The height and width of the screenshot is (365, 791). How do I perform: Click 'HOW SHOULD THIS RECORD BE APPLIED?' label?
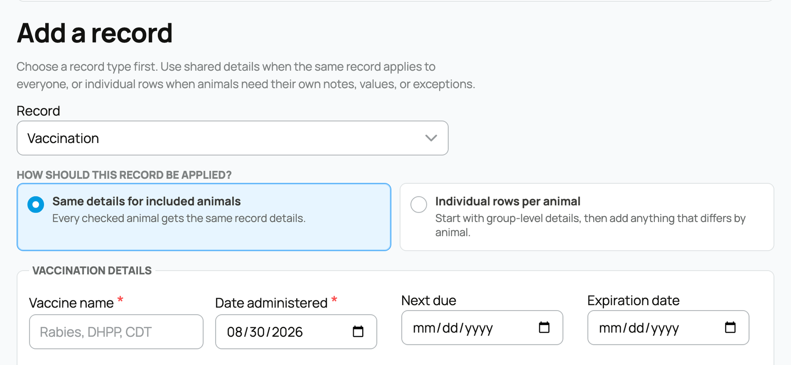pos(124,175)
